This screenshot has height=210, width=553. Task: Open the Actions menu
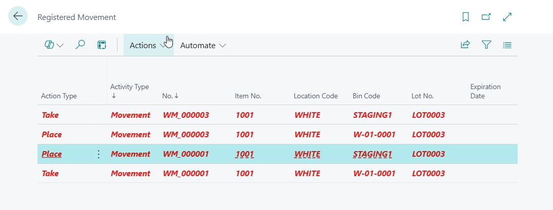click(148, 45)
